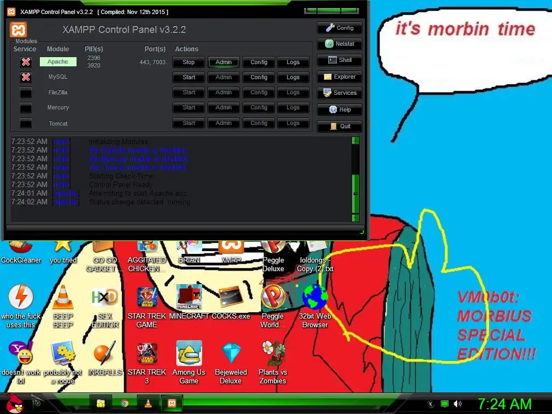
Task: Open the AGGITATED CHICKEN shortcut
Action: 147,256
